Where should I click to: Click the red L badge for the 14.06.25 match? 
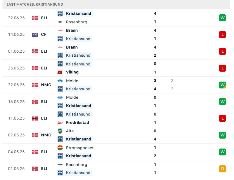tap(222, 35)
